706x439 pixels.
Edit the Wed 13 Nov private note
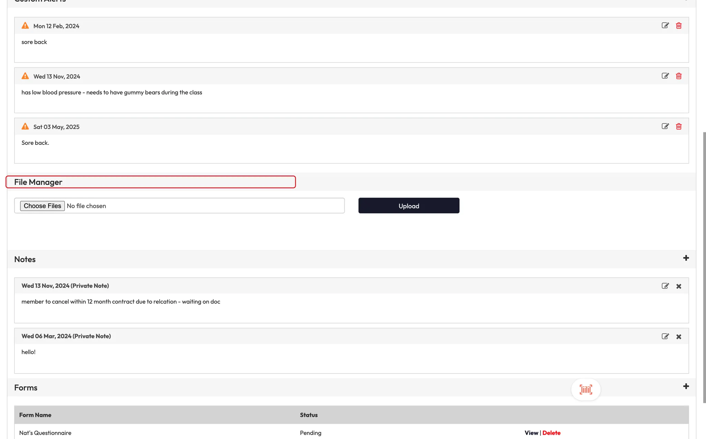[x=665, y=286]
